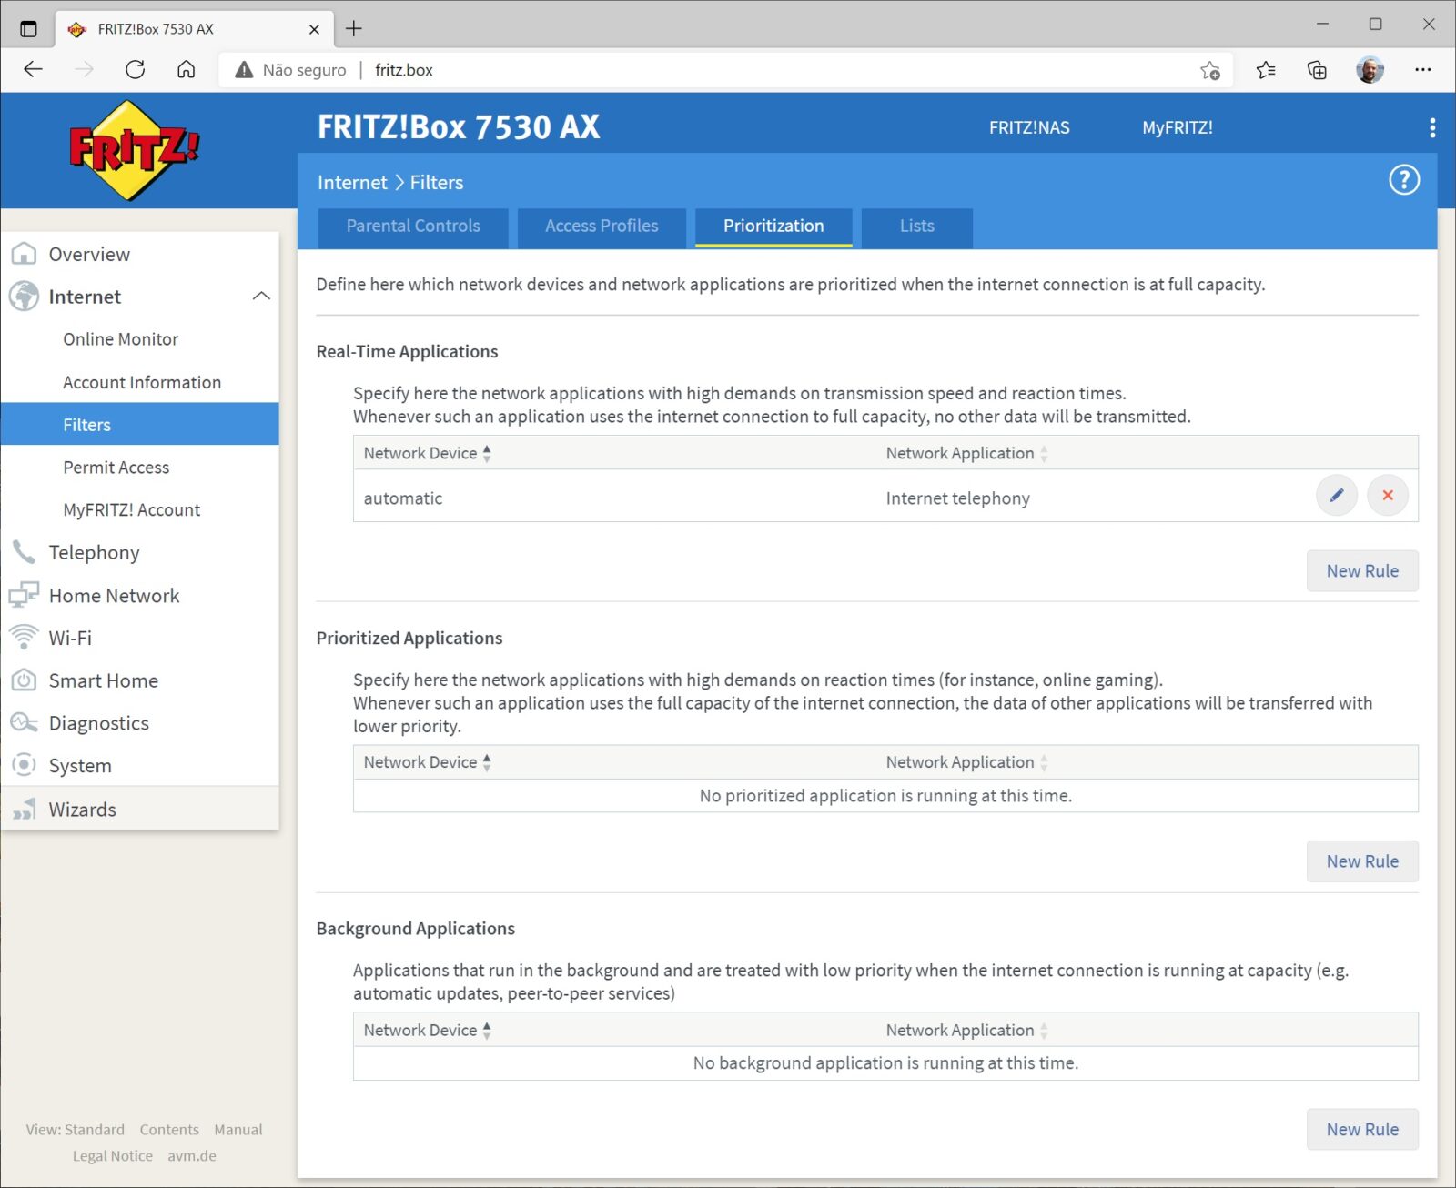Image resolution: width=1456 pixels, height=1188 pixels.
Task: Click the Smart Home sidebar icon
Action: [x=24, y=680]
